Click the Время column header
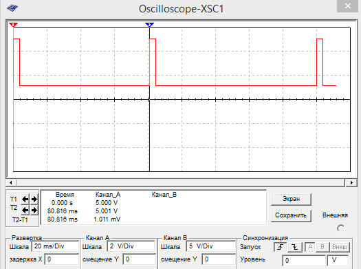This screenshot has height=269, width=361. pyautogui.click(x=65, y=195)
